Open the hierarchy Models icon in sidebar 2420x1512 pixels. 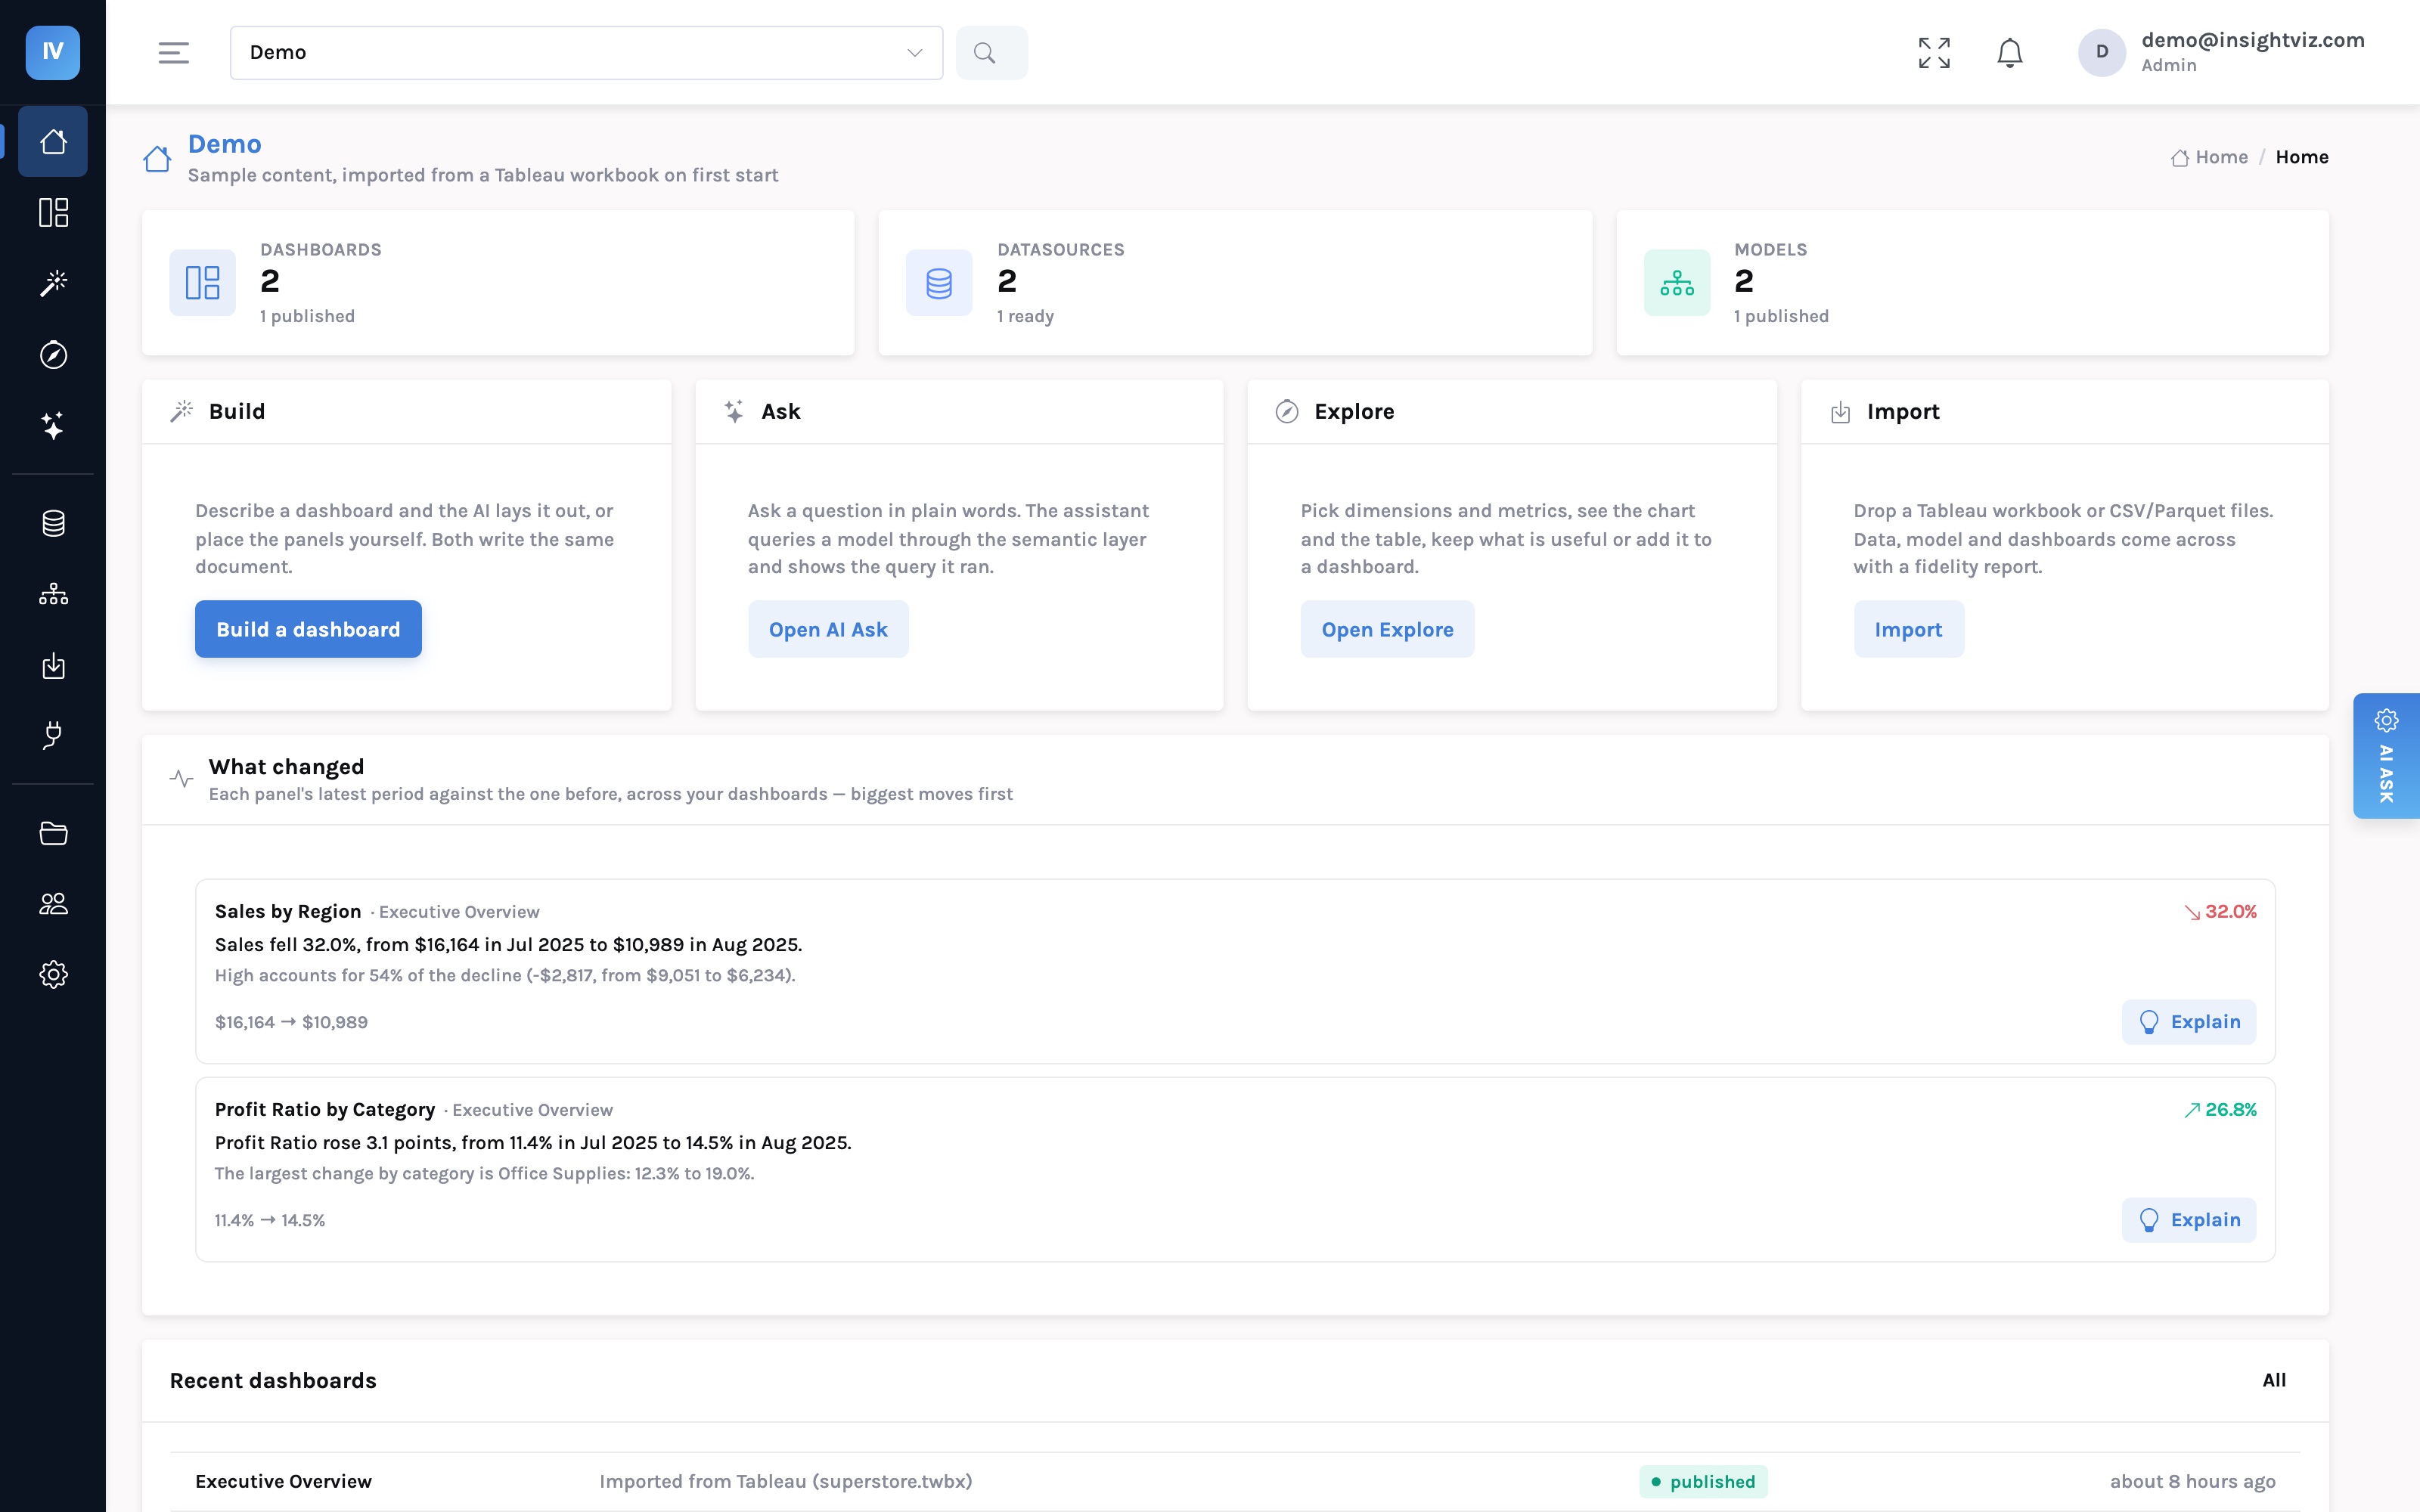pyautogui.click(x=53, y=594)
